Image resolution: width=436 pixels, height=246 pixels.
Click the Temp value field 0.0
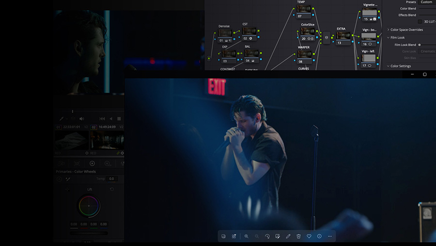click(x=111, y=179)
